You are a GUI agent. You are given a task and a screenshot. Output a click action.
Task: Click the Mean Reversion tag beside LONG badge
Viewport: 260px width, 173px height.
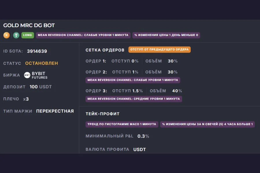83,35
